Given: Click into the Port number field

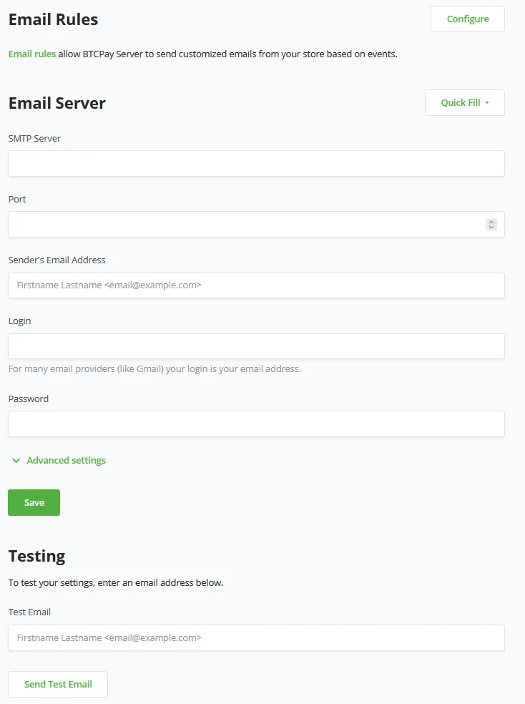Looking at the screenshot, I should click(x=243, y=224).
